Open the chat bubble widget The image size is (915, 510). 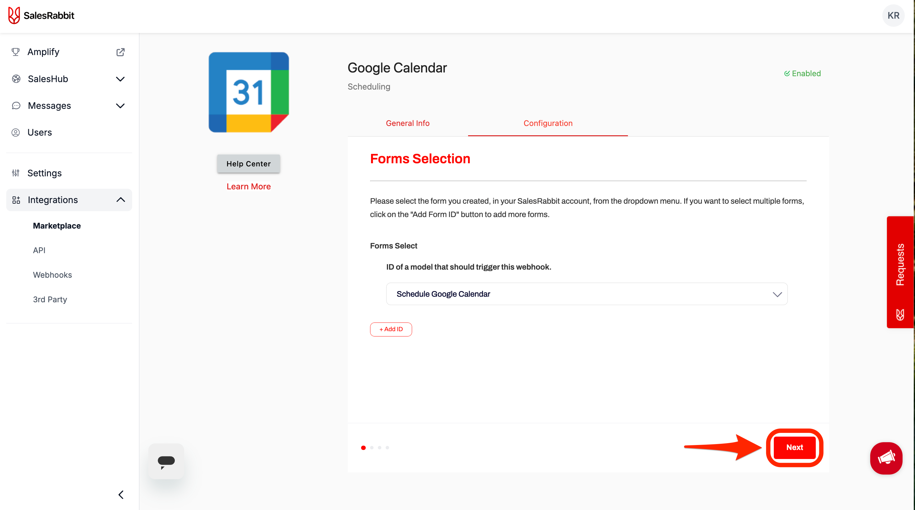point(166,461)
